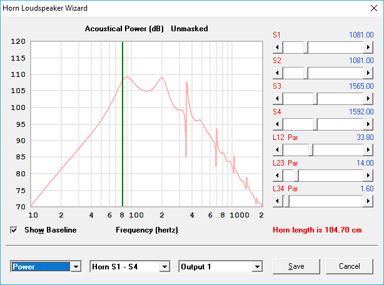Click the red S1 label

coord(276,35)
